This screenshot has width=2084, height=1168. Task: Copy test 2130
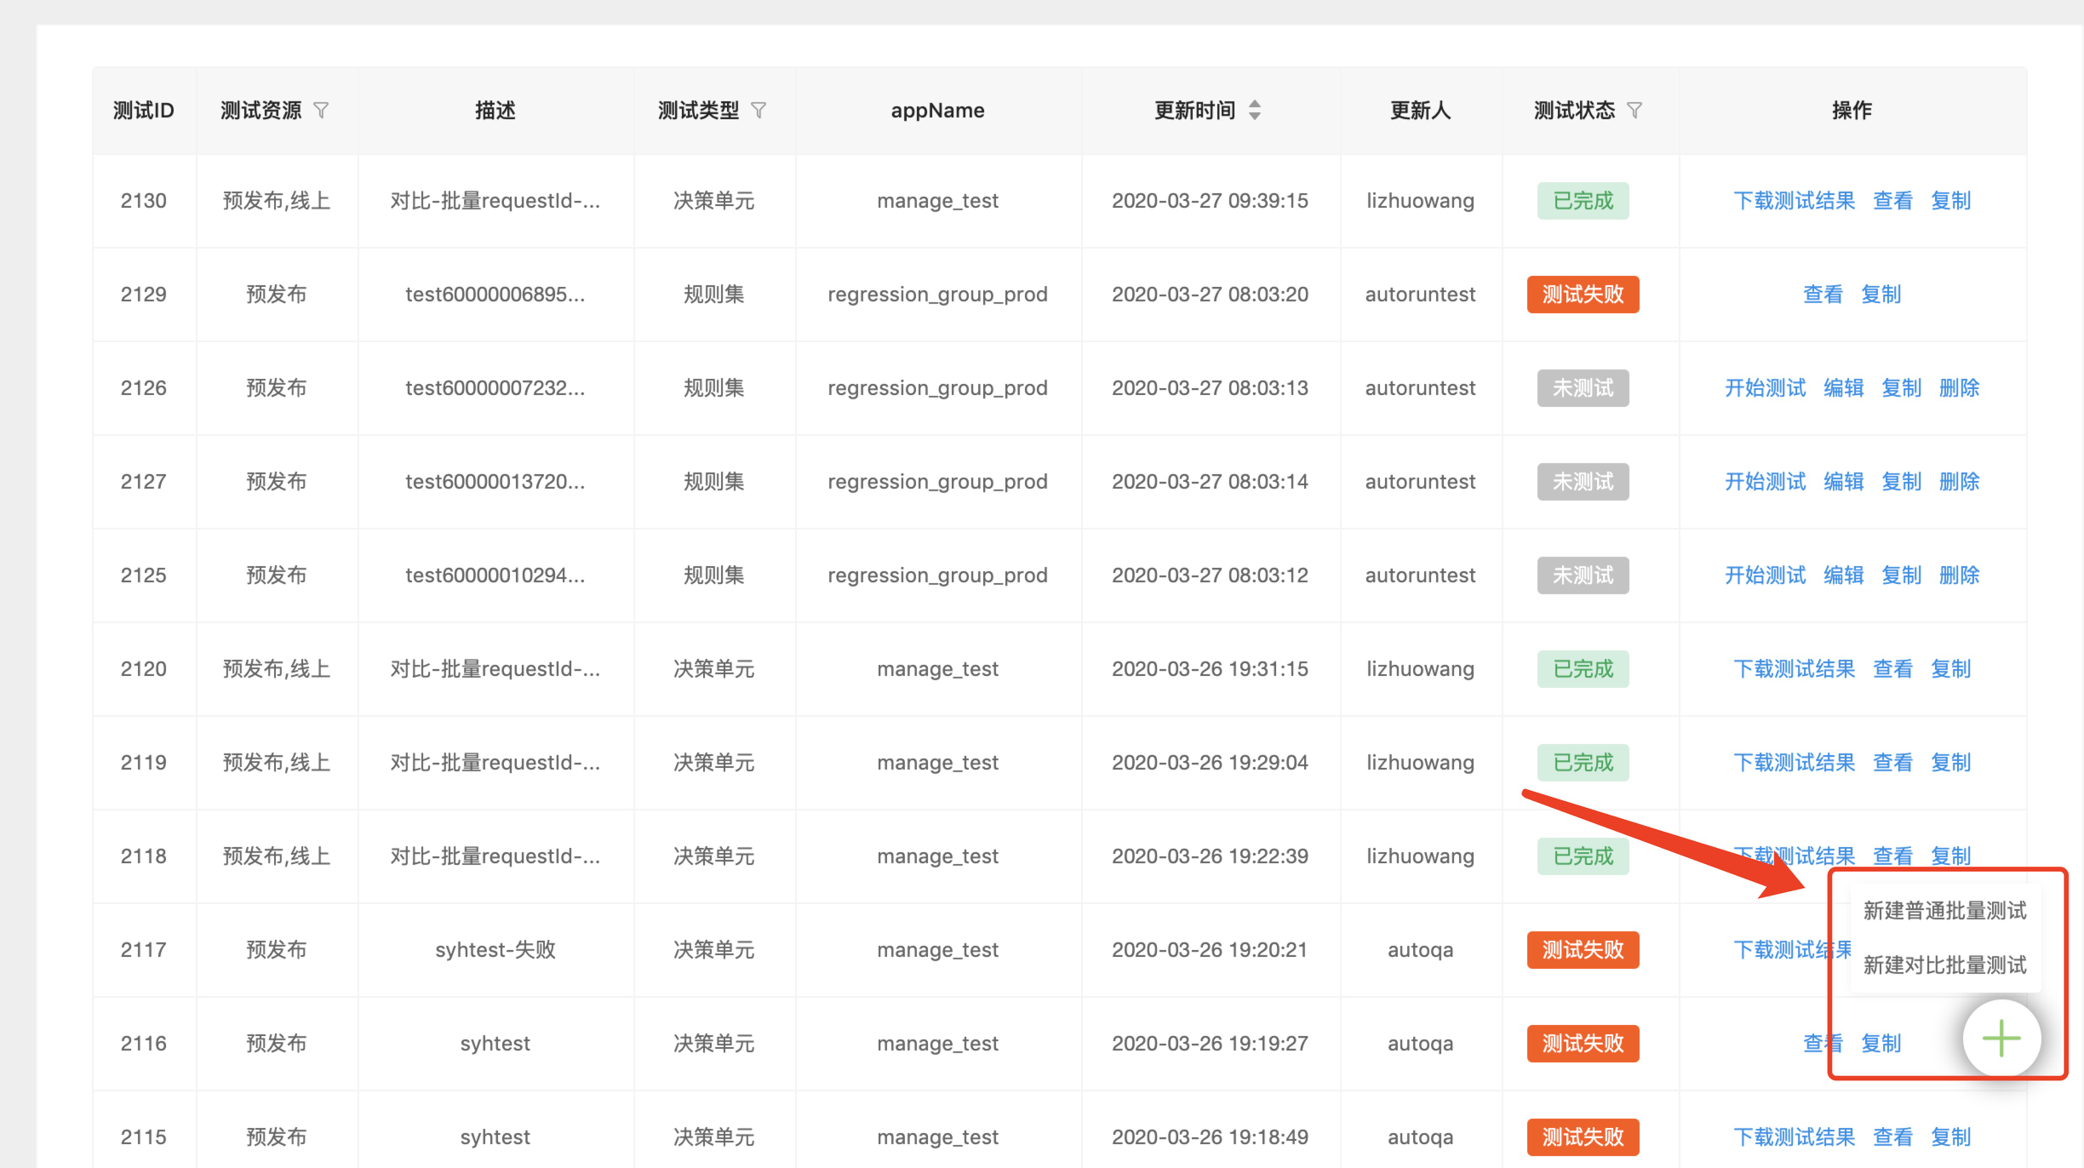[x=1950, y=201]
